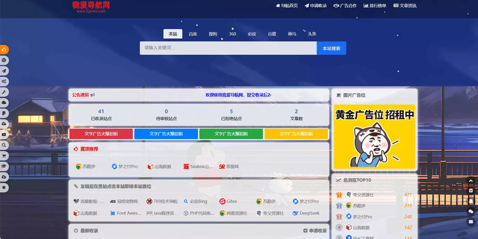Click the red 文字广告火爆招租 banner
478x239 pixels.
[x=101, y=134]
